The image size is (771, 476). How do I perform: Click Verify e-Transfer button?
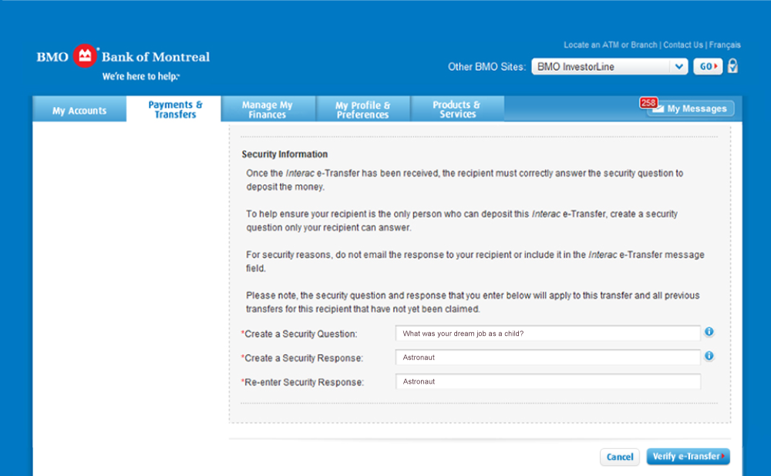688,456
